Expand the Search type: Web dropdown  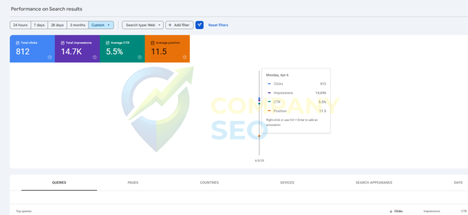coord(143,25)
